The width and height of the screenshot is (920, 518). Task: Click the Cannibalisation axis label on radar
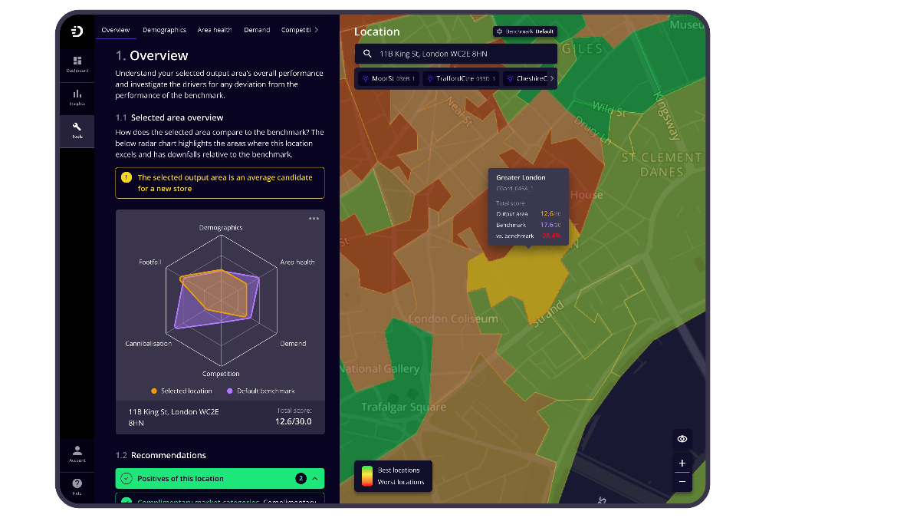point(148,343)
